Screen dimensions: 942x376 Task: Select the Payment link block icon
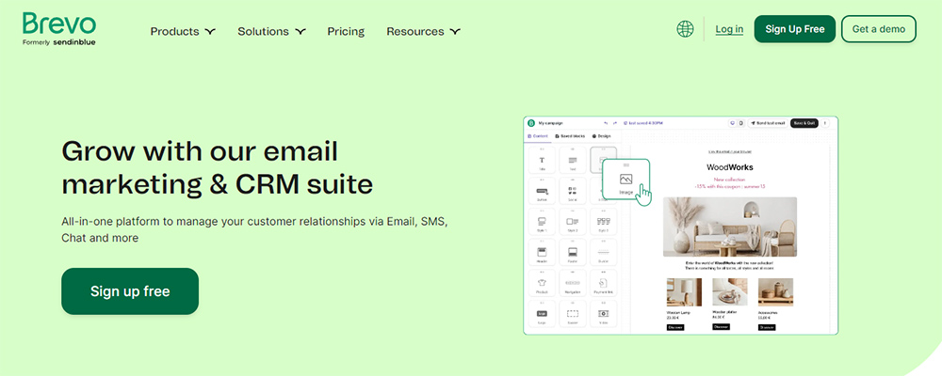coord(604,284)
